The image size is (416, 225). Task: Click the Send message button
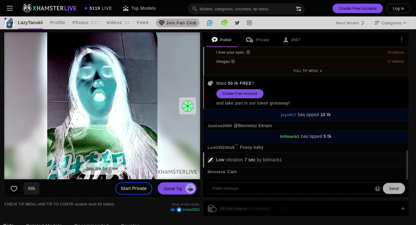coord(393,188)
